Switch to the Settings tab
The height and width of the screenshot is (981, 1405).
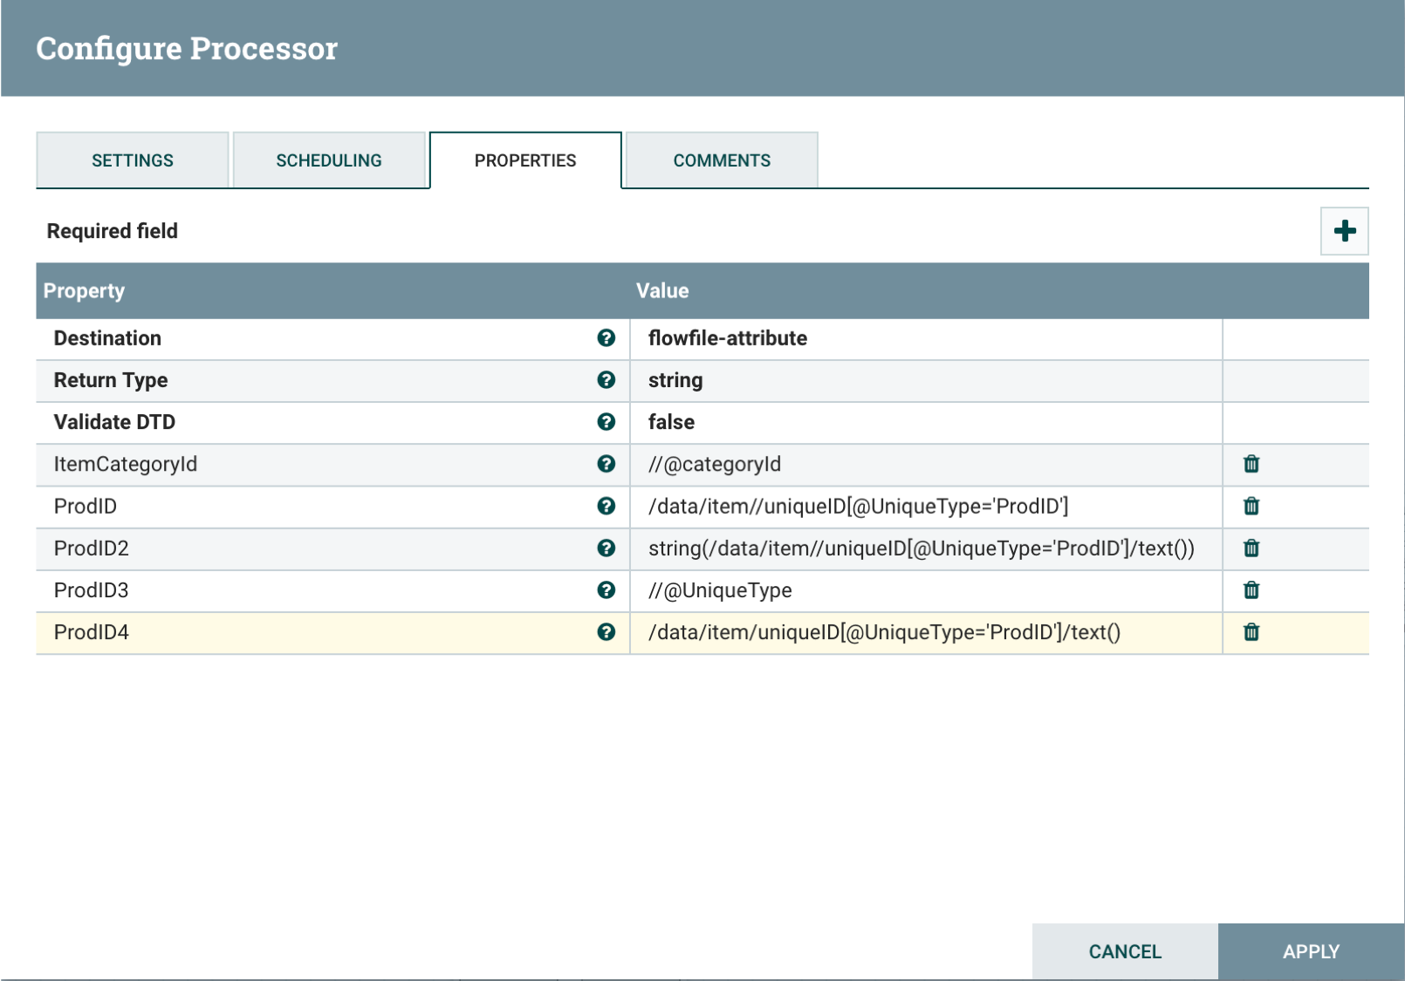coord(132,160)
